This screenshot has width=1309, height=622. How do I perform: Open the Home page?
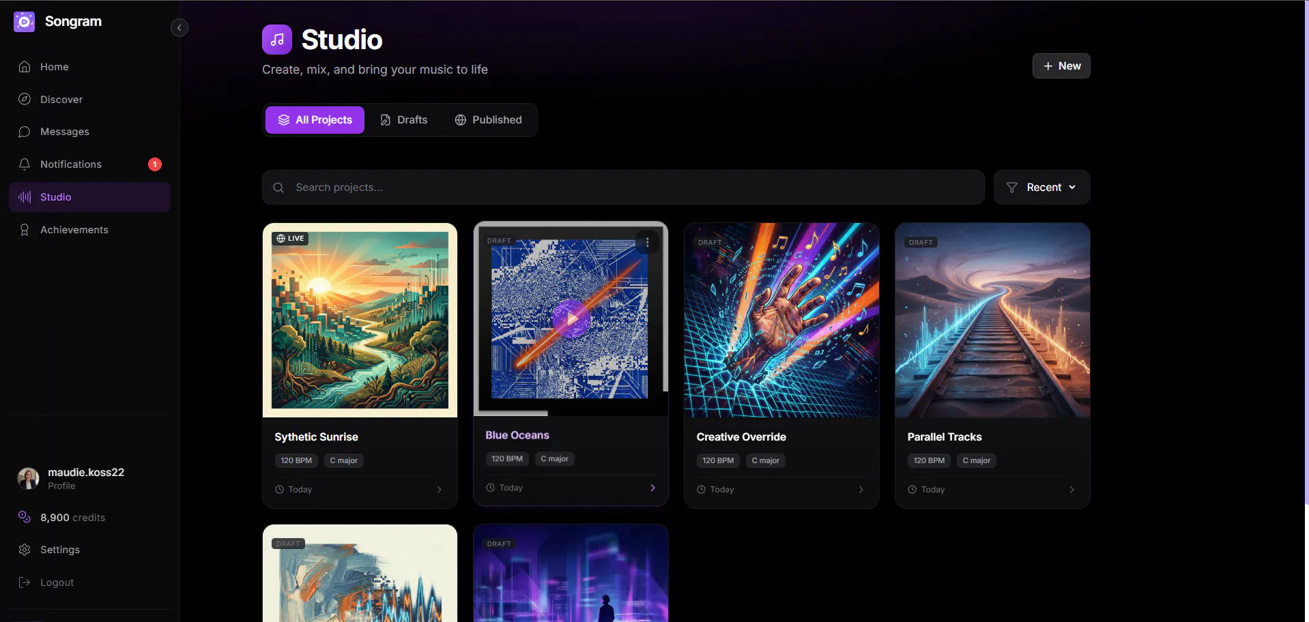89,67
